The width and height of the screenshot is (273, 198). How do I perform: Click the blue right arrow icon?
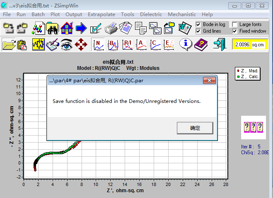(x=81, y=28)
